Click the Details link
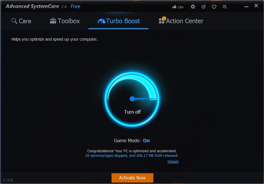This screenshot has height=184, width=264. click(x=173, y=162)
